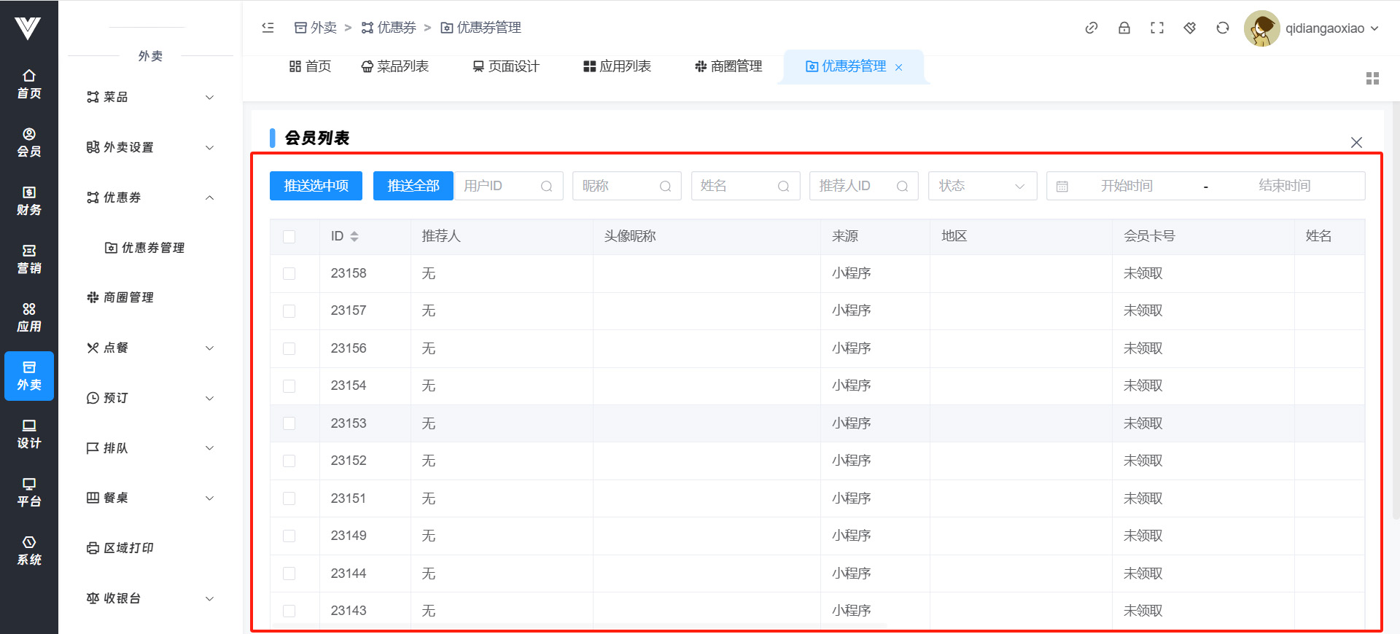Select the checkbox for member 23158
Viewport: 1400px width, 634px height.
click(x=289, y=273)
